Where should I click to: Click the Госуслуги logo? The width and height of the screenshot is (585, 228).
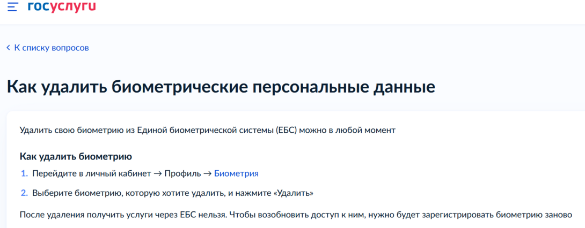tap(61, 7)
